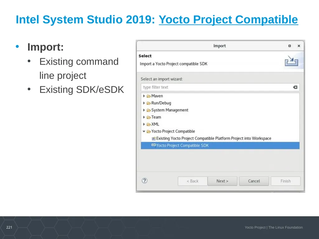Viewport: 319px width, 239px height.
Task: Click the bold Select heading
Action: point(145,56)
